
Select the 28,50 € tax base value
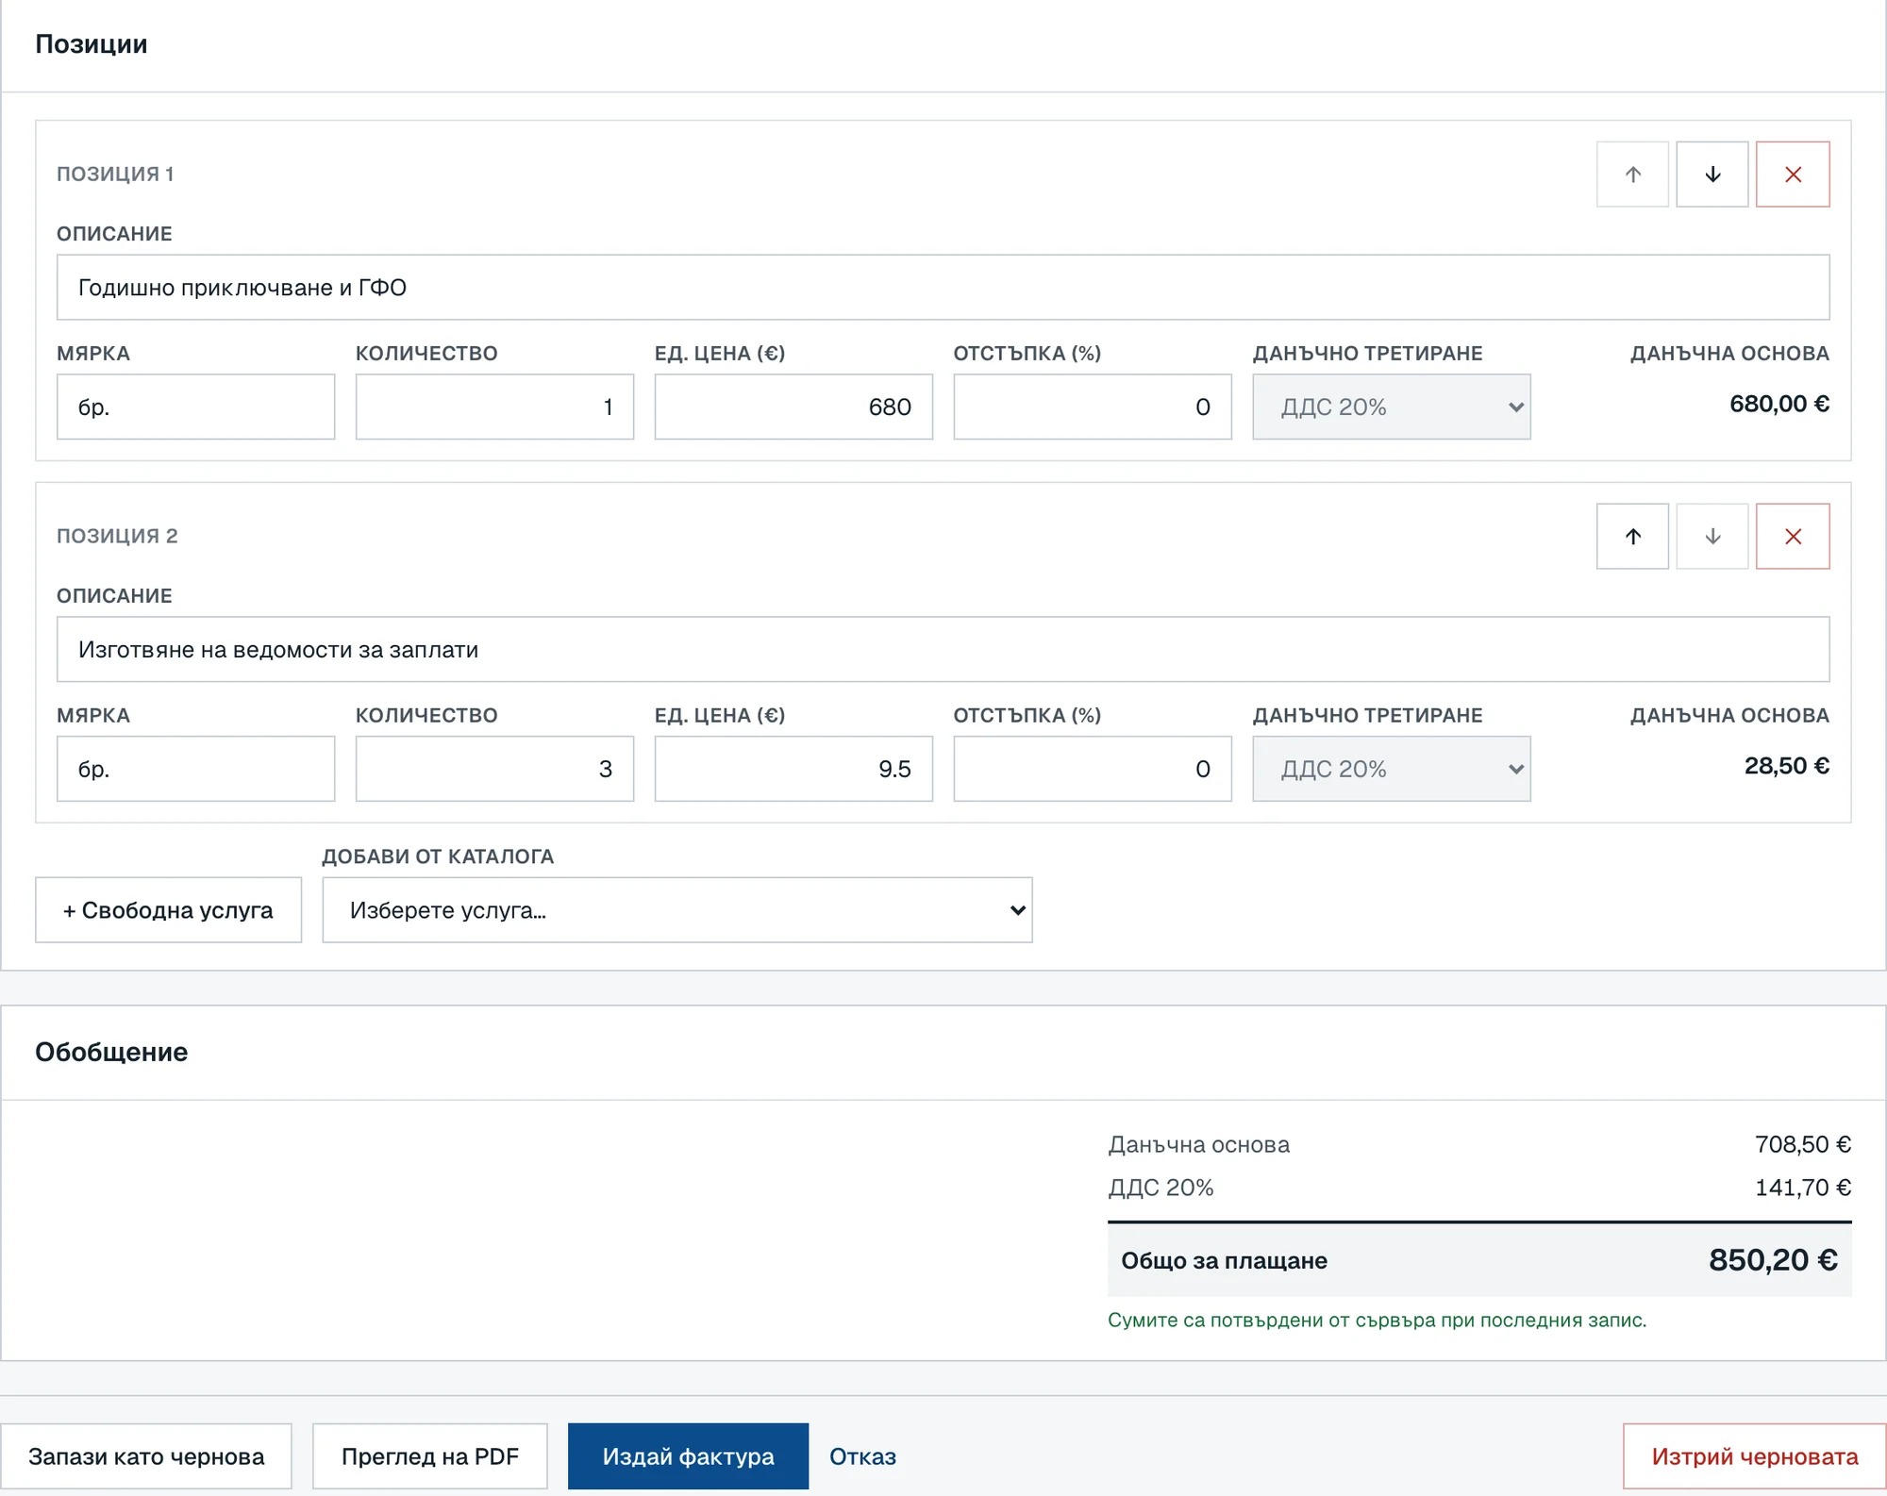pyautogui.click(x=1787, y=766)
